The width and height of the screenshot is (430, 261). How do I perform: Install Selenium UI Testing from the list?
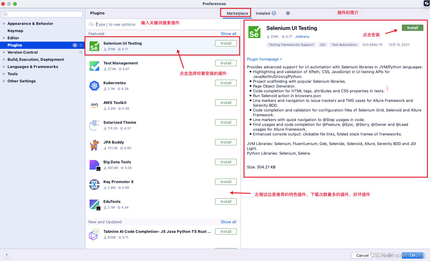pyautogui.click(x=226, y=43)
